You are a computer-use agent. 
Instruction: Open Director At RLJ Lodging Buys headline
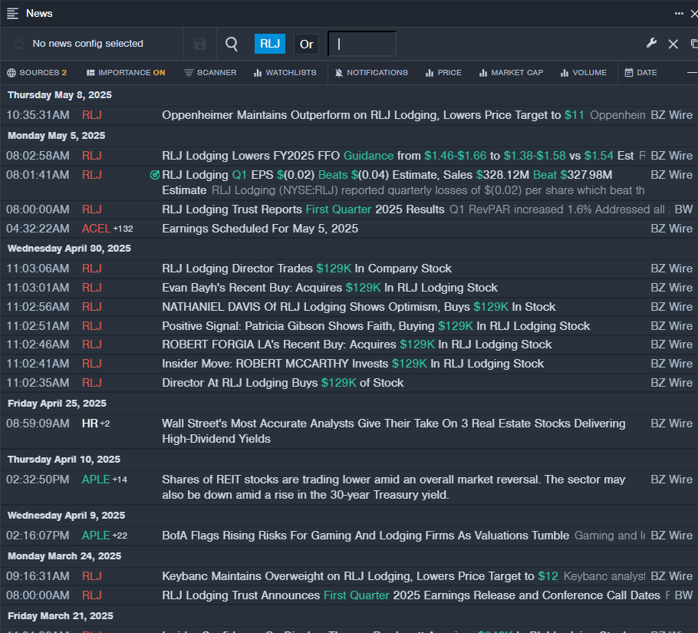(283, 383)
